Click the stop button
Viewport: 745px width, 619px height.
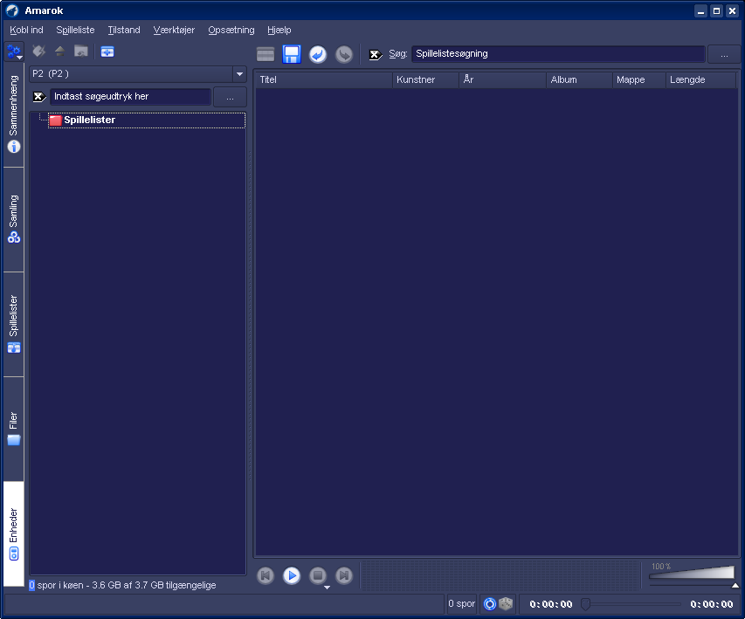(318, 575)
